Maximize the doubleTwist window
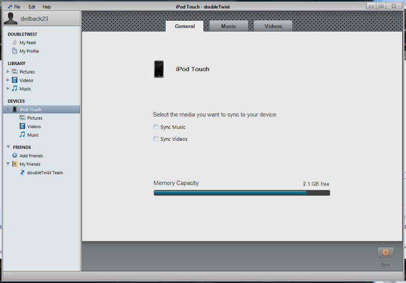The width and height of the screenshot is (406, 283). 381,6
